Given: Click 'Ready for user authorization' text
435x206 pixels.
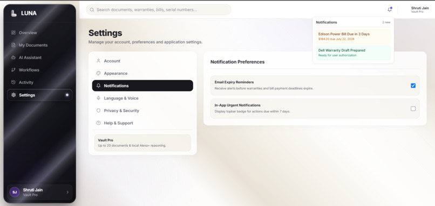Looking at the screenshot, I should click(337, 55).
